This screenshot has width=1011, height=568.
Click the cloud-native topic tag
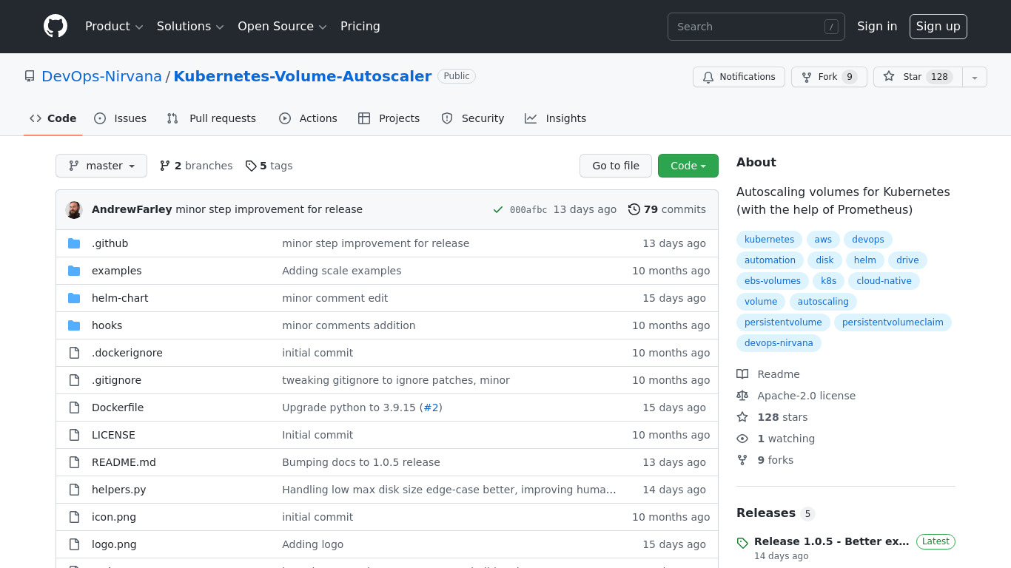point(884,281)
